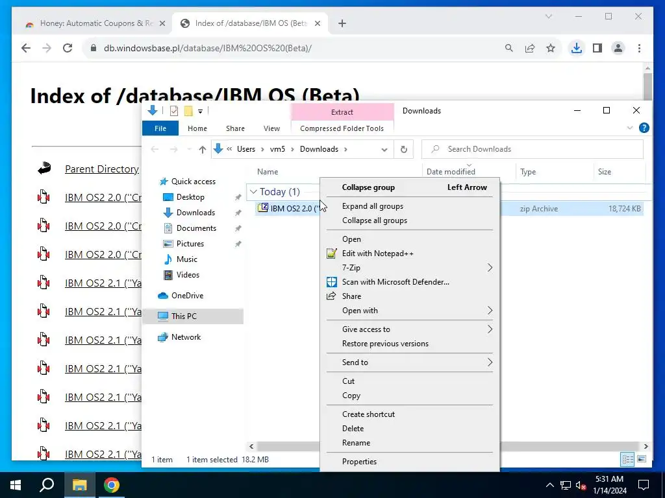Choose Rename in the context menu
The width and height of the screenshot is (665, 498).
pos(410,442)
